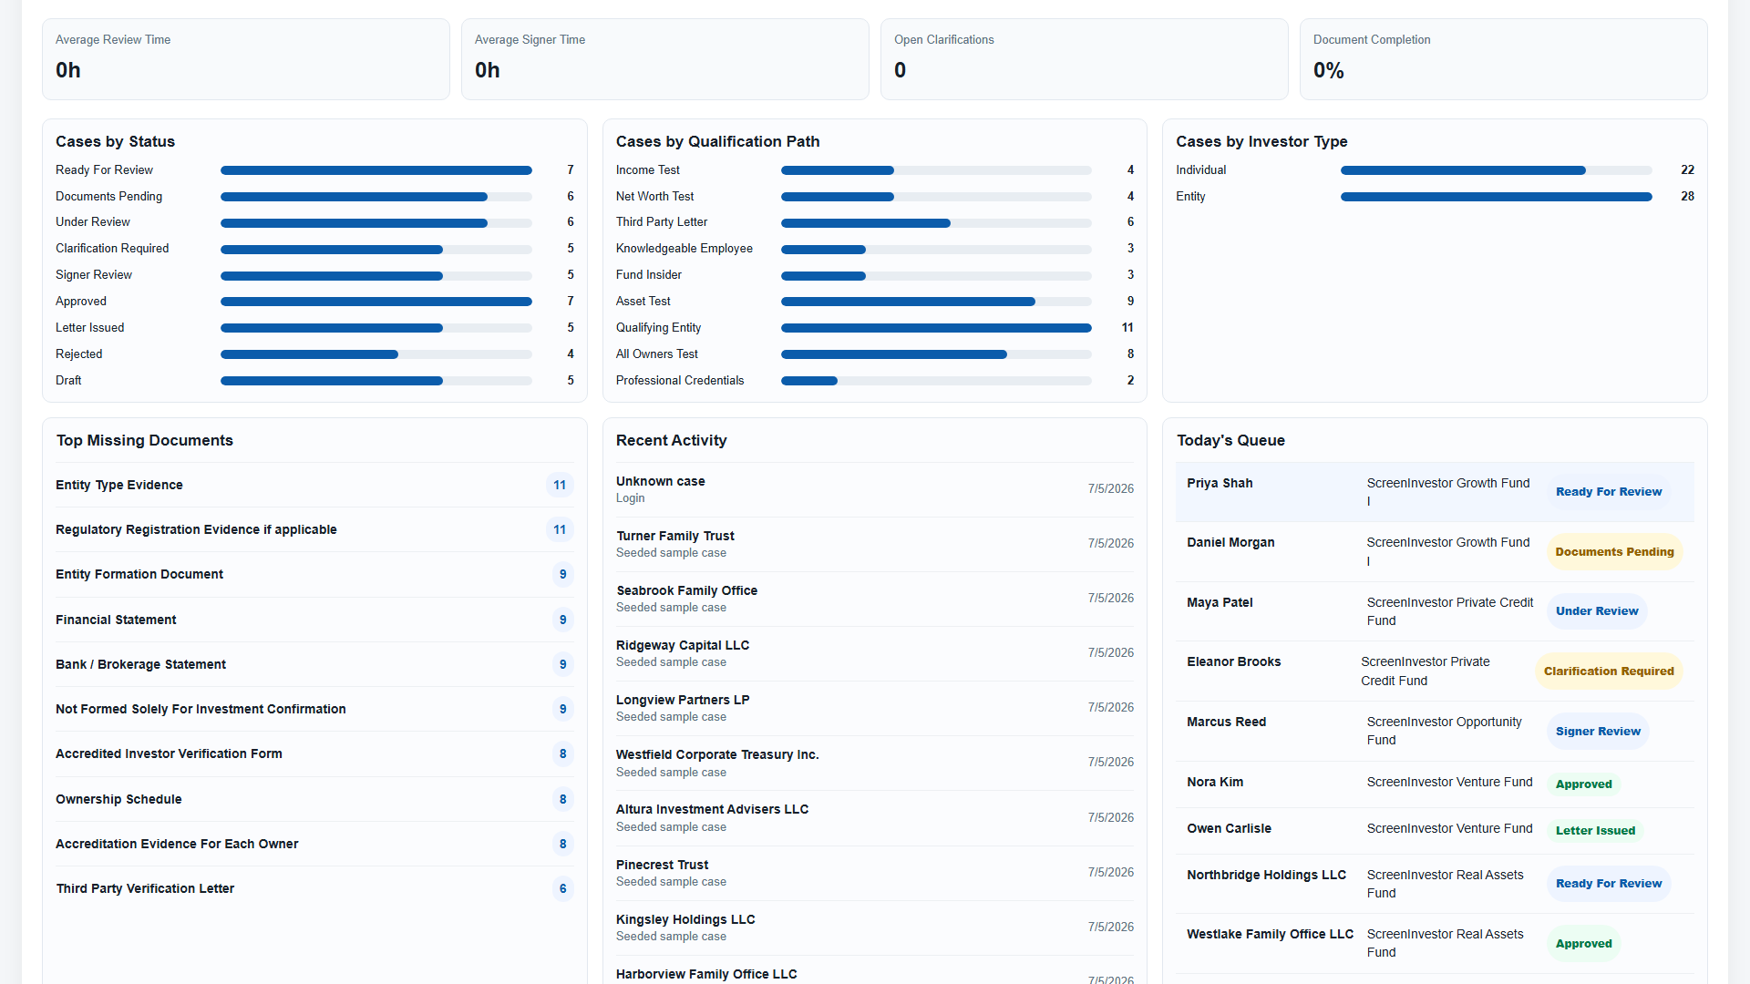Screen dimensions: 1750x984
Task: Click Qualifying Entity progress bar
Action: point(936,328)
